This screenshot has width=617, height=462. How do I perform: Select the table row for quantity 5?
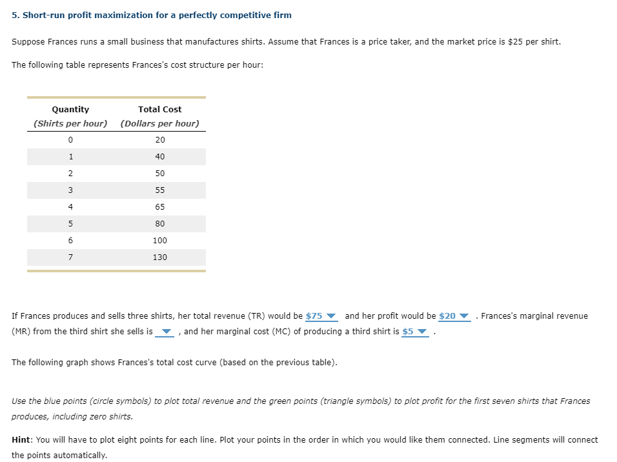[116, 223]
